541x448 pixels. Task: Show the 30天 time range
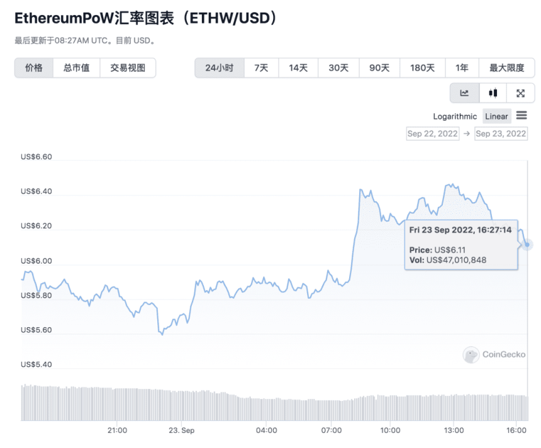coord(338,68)
